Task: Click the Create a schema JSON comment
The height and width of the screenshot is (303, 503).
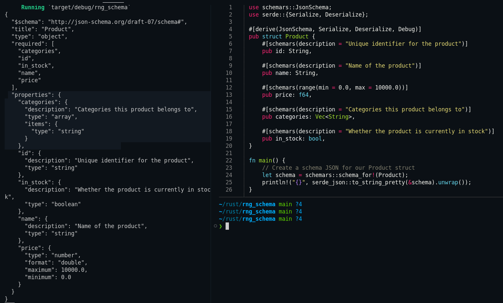Action: click(x=339, y=167)
